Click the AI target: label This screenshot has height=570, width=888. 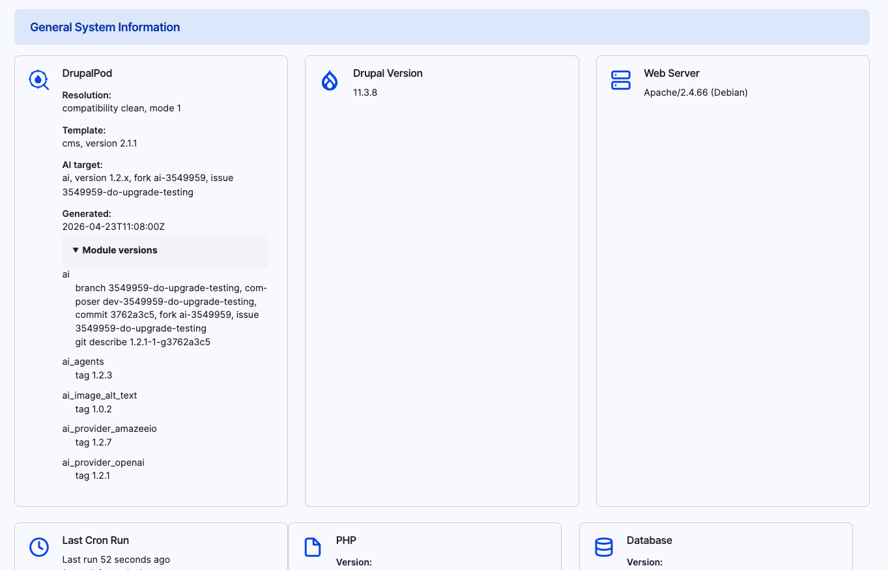[x=83, y=165]
